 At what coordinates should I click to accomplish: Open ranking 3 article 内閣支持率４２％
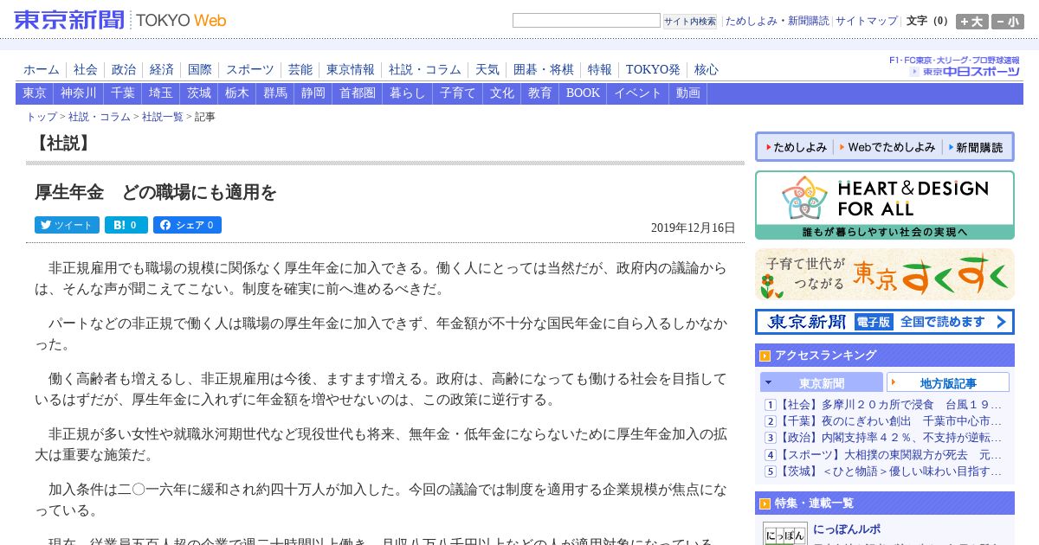[890, 438]
